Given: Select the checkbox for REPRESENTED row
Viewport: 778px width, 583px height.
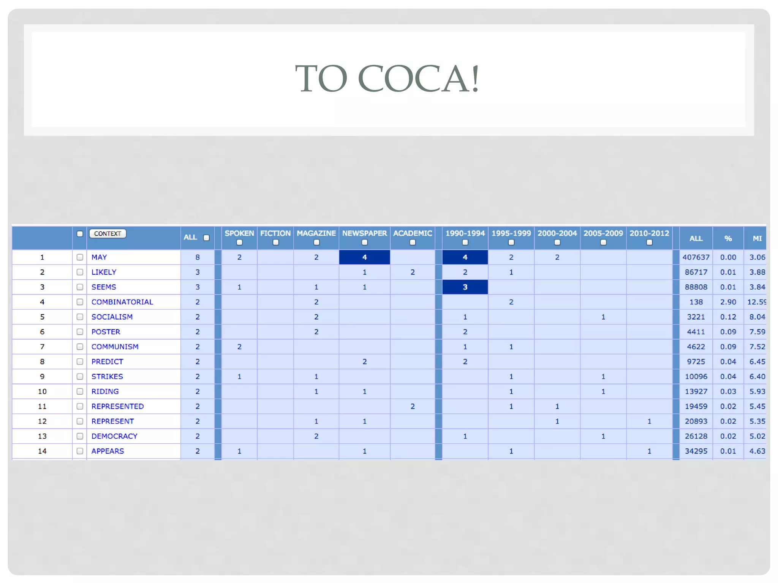Looking at the screenshot, I should click(80, 407).
